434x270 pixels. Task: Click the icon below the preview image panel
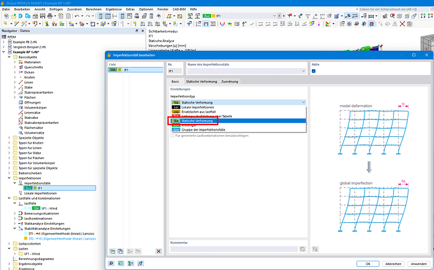[x=315, y=249]
